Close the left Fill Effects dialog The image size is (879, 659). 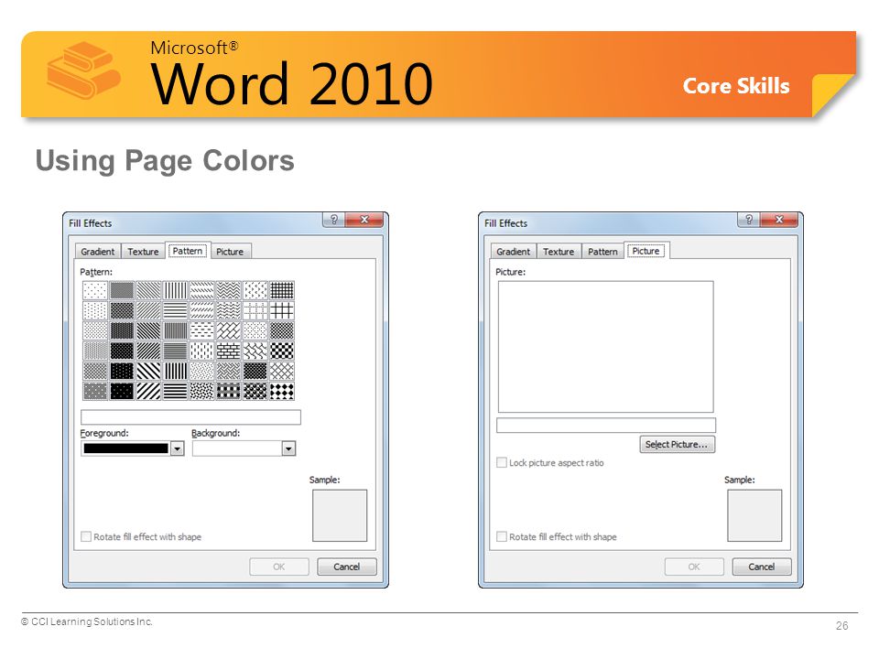coord(364,220)
